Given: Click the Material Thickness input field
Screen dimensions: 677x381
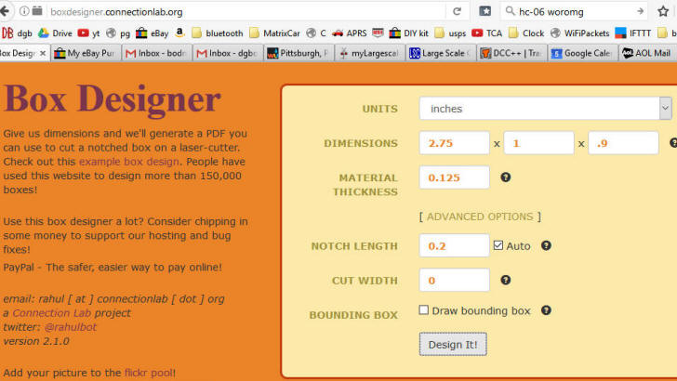Looking at the screenshot, I should pyautogui.click(x=454, y=177).
